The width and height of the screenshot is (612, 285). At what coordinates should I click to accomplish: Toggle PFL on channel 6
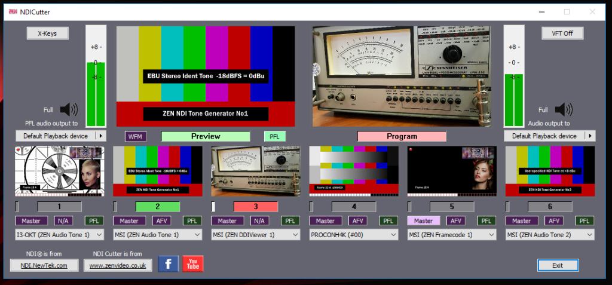[585, 220]
